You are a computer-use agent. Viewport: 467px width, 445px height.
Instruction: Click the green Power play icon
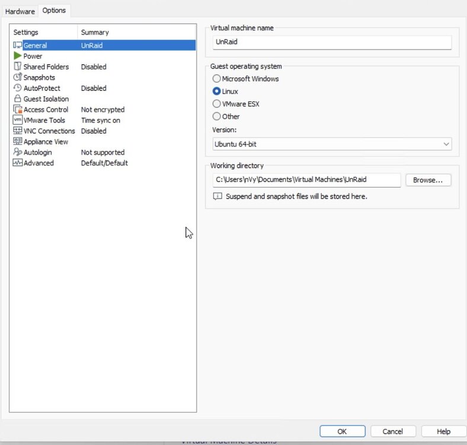click(x=17, y=56)
